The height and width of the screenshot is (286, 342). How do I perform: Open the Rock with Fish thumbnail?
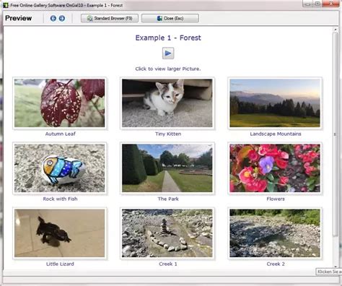coord(60,168)
